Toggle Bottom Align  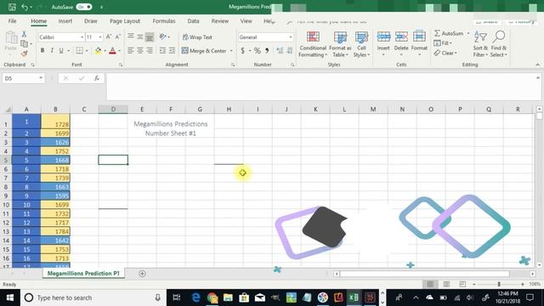150,37
